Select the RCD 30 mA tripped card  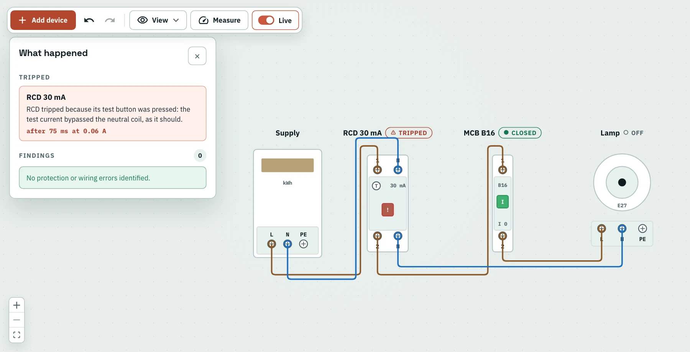pyautogui.click(x=113, y=114)
